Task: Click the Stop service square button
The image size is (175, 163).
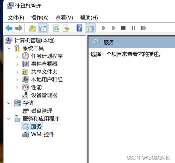Action: (x=123, y=28)
